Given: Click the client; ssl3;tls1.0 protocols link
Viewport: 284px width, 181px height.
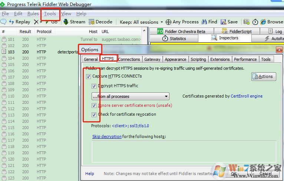Looking at the screenshot, I should pos(130,126).
